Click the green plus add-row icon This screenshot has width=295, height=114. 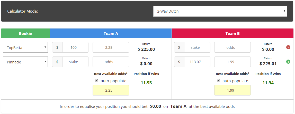[288, 62]
